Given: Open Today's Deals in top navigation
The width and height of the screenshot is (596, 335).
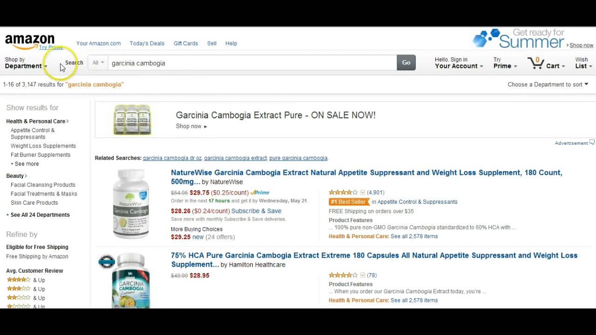Looking at the screenshot, I should point(147,43).
